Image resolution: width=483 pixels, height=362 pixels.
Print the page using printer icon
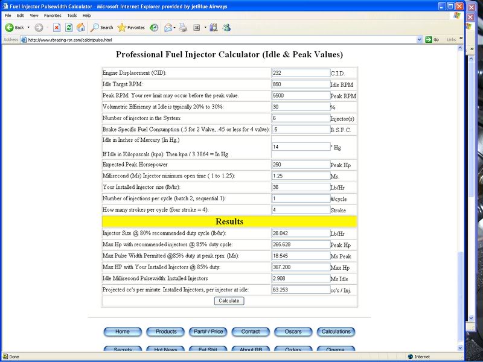pyautogui.click(x=183, y=28)
